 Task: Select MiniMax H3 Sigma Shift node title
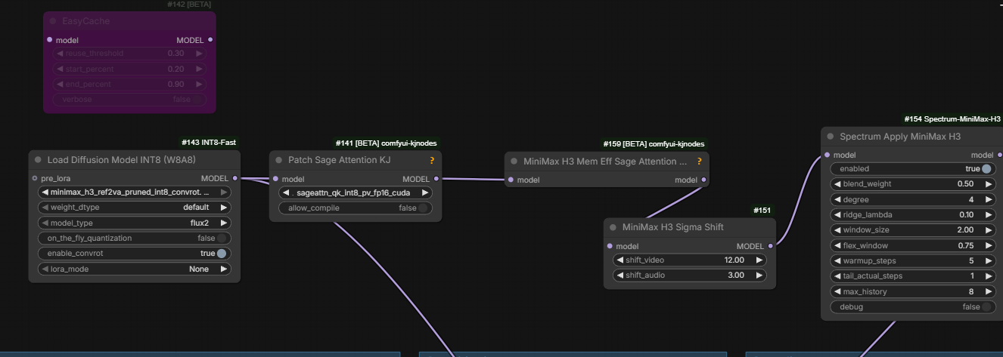click(x=672, y=227)
